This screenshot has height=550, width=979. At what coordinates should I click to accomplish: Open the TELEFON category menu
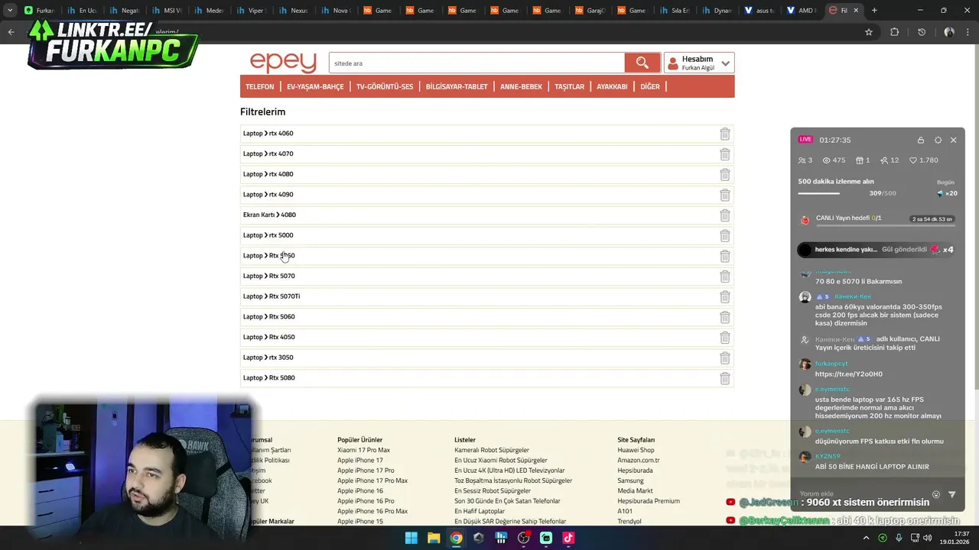pyautogui.click(x=260, y=86)
